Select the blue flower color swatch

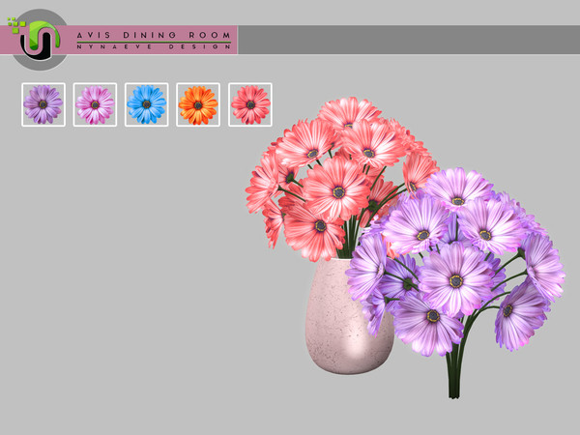pyautogui.click(x=147, y=104)
